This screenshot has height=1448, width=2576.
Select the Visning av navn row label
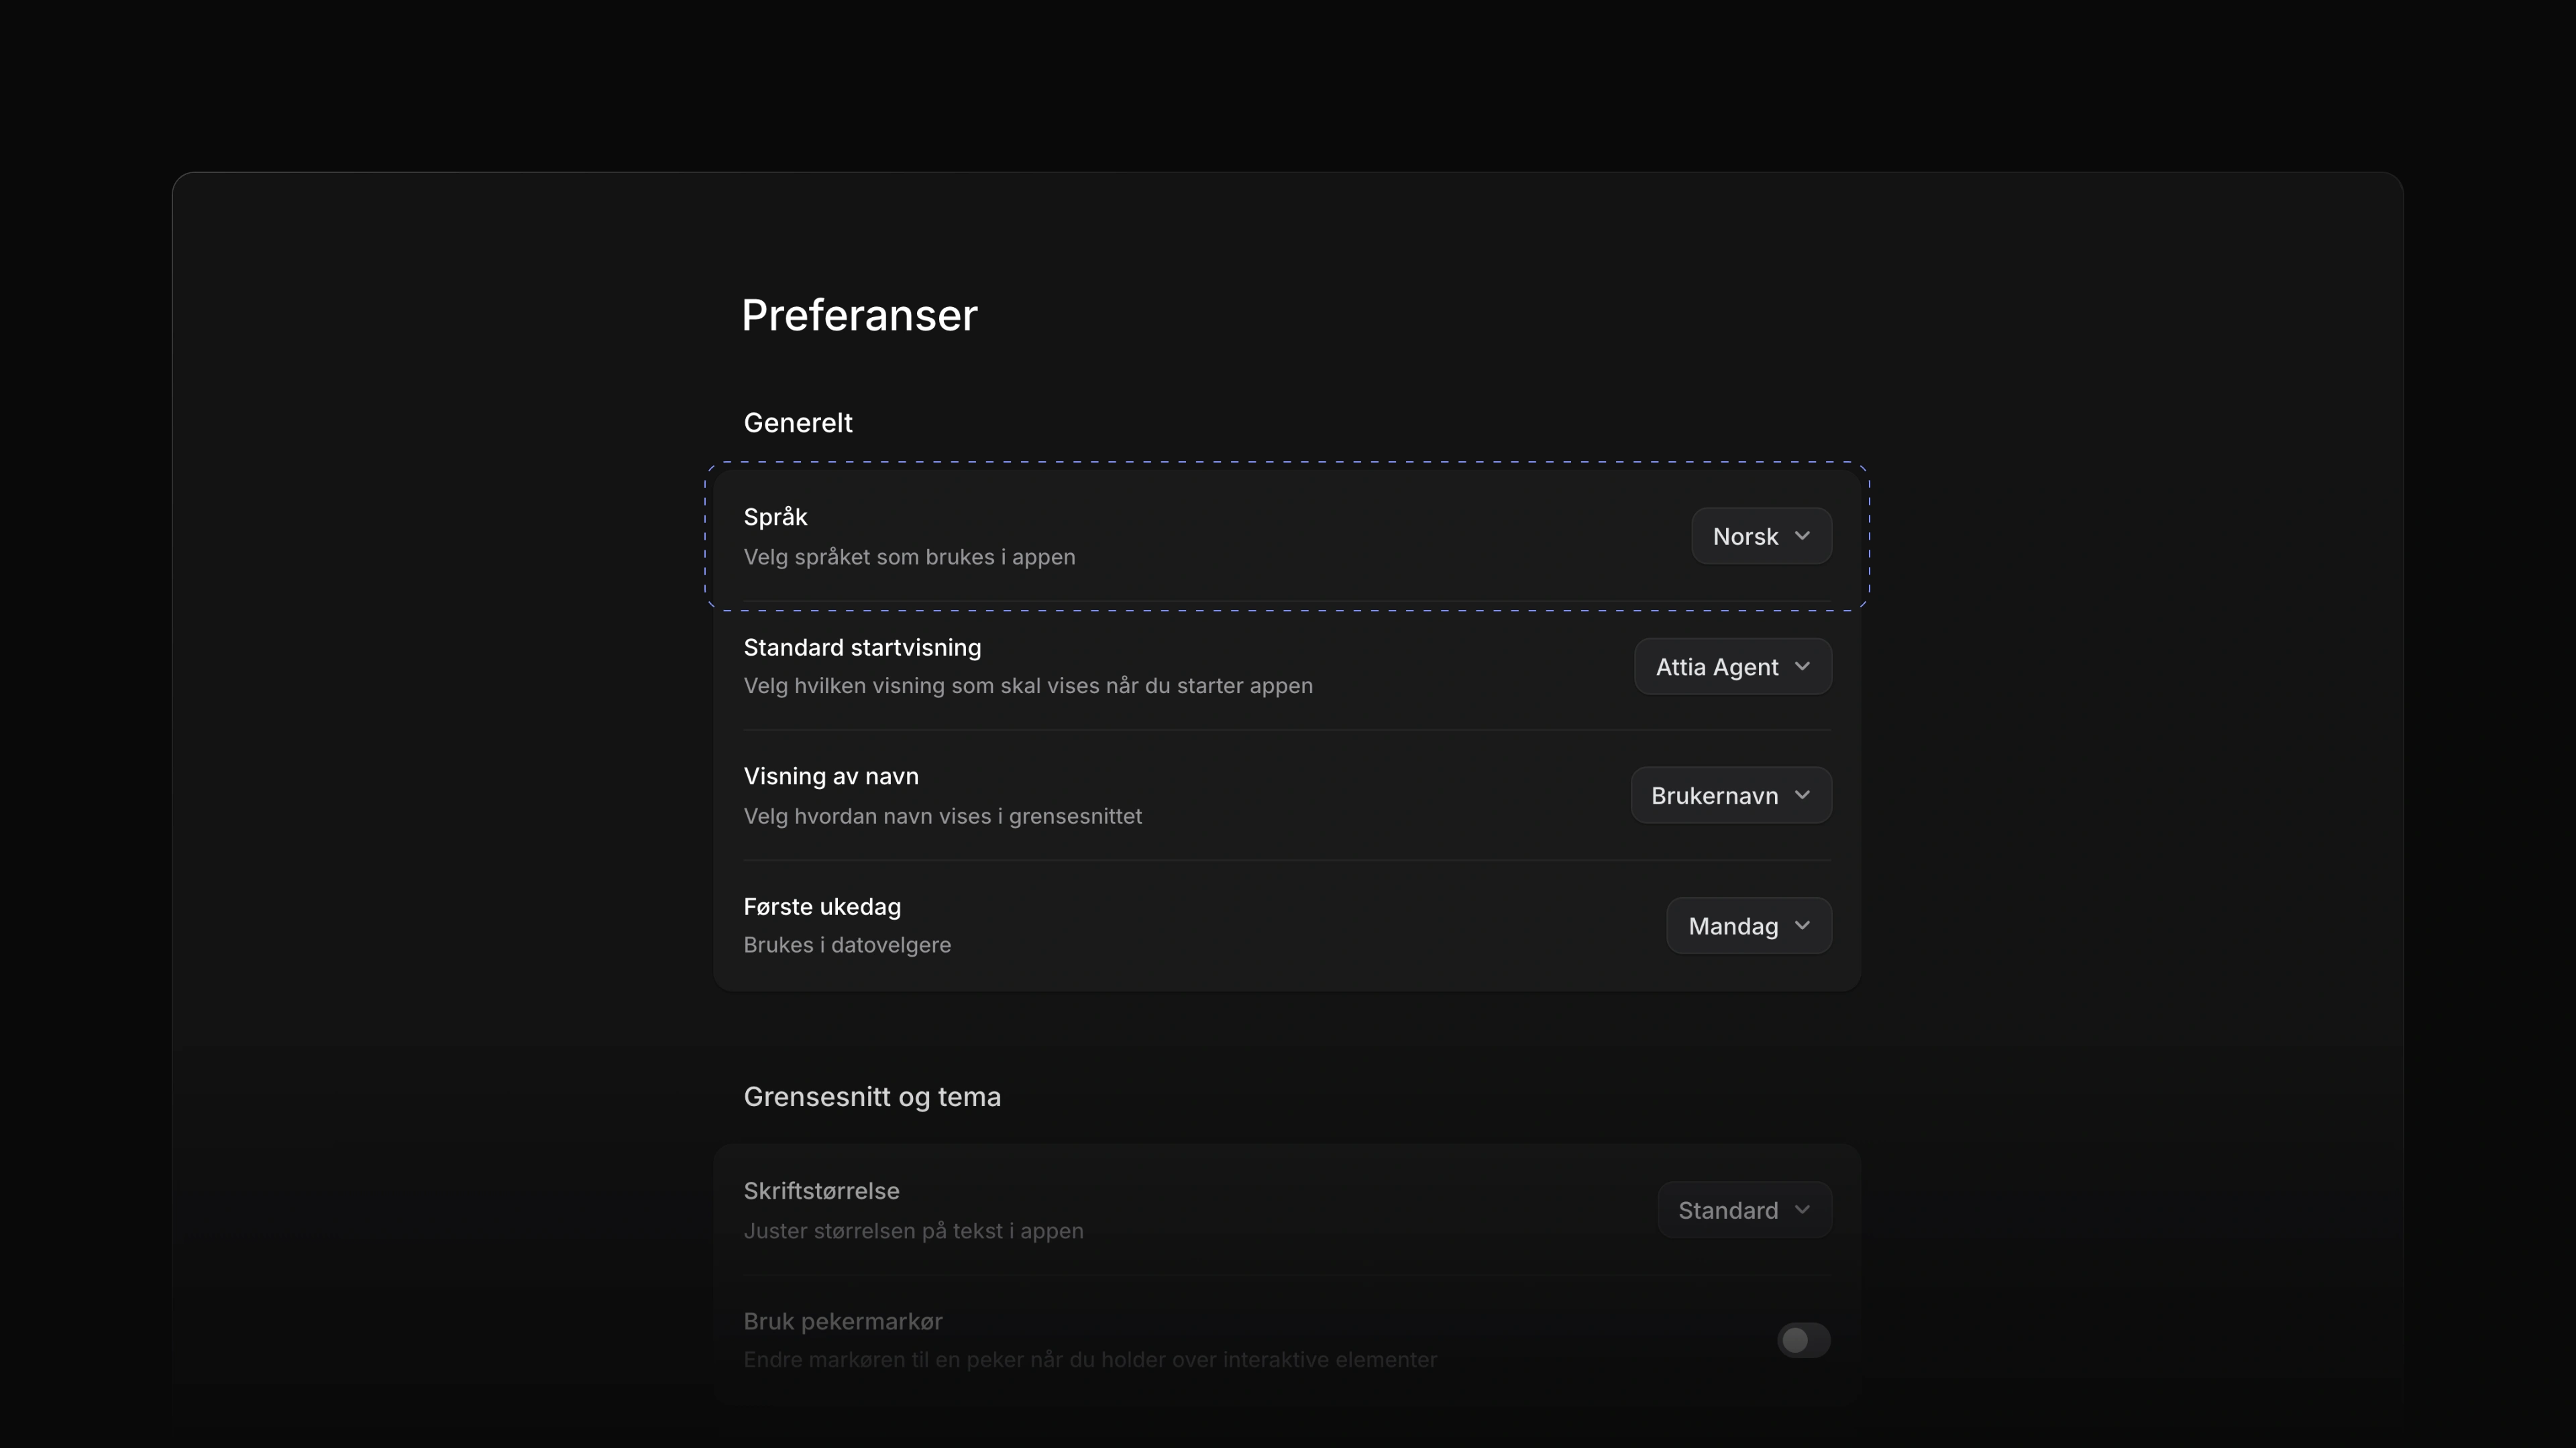coord(831,776)
